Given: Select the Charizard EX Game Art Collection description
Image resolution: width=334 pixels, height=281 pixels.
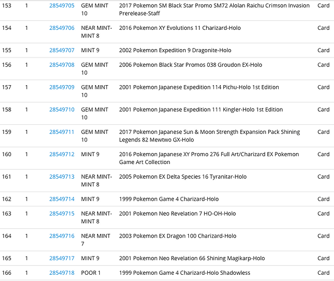Looking at the screenshot, I should [x=209, y=158].
